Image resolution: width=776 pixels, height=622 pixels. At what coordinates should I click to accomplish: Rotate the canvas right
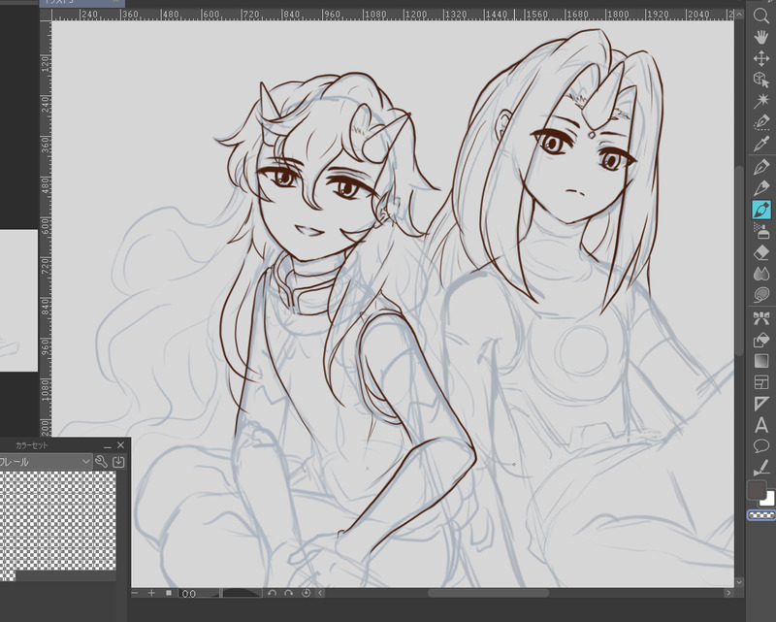click(x=288, y=593)
